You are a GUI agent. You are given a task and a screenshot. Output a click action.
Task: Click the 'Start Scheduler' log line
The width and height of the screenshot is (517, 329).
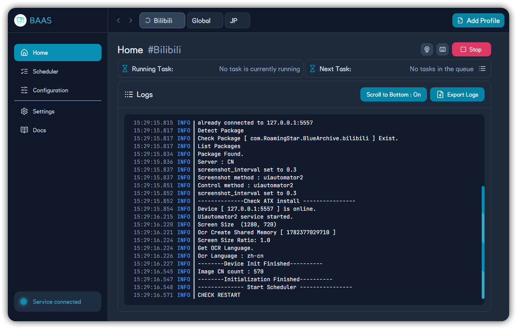[275, 287]
